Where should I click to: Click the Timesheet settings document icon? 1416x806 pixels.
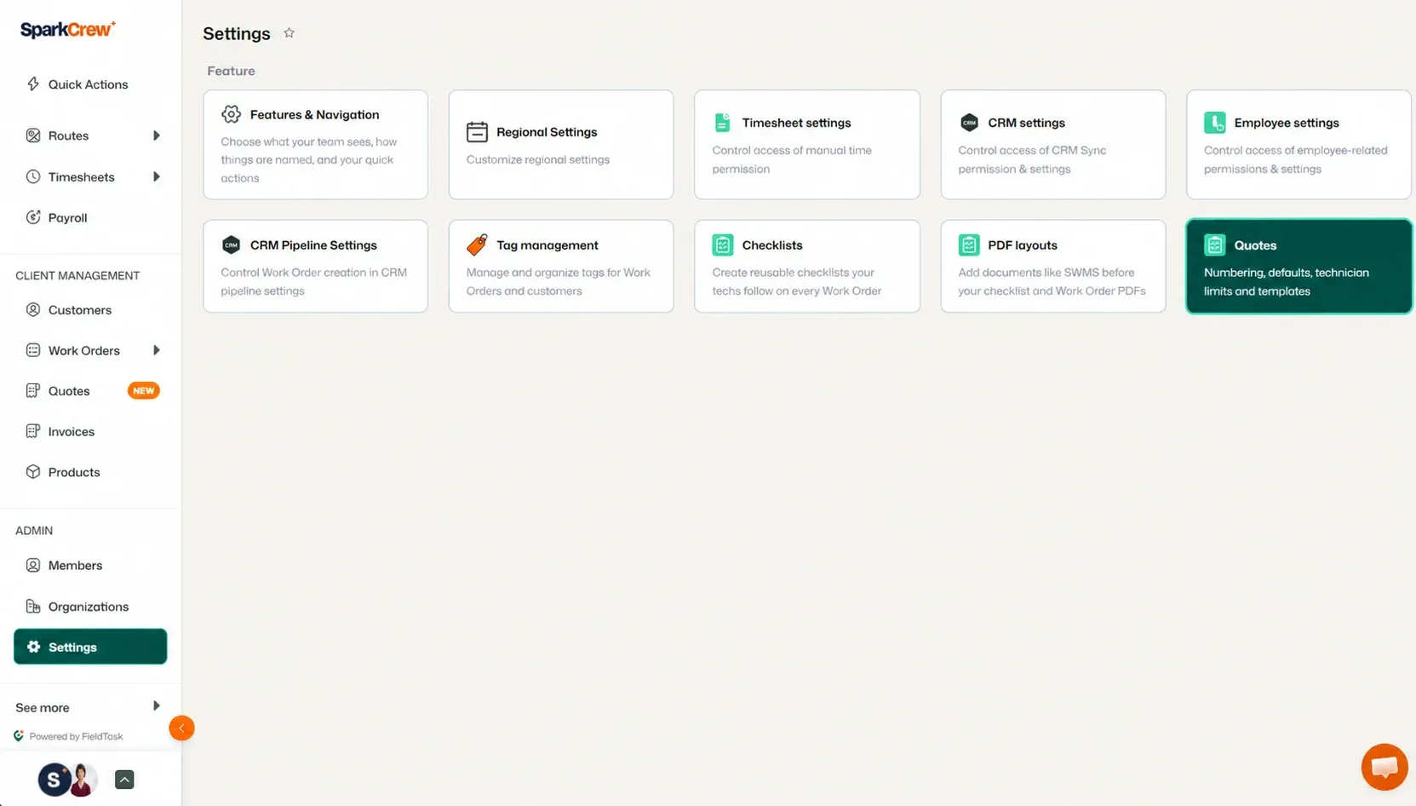tap(722, 122)
